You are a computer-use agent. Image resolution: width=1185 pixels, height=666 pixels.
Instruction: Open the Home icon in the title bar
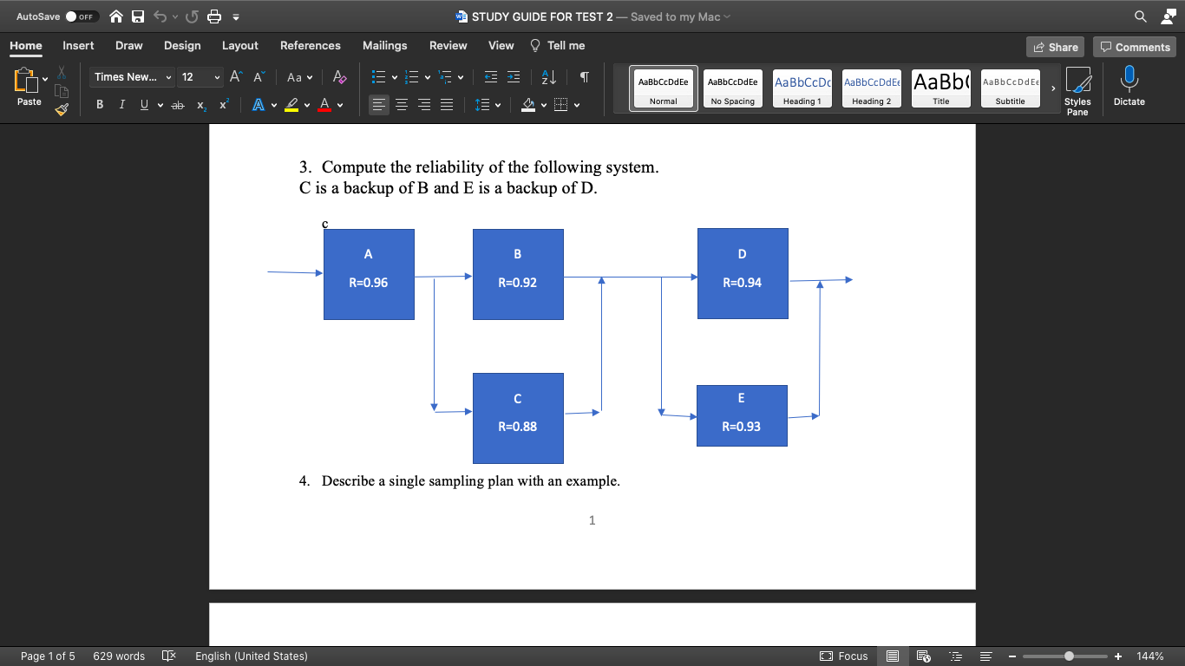tap(115, 16)
